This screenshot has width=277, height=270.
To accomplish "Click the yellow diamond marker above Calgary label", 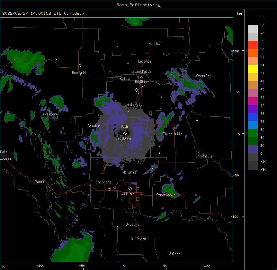I will pos(130,189).
